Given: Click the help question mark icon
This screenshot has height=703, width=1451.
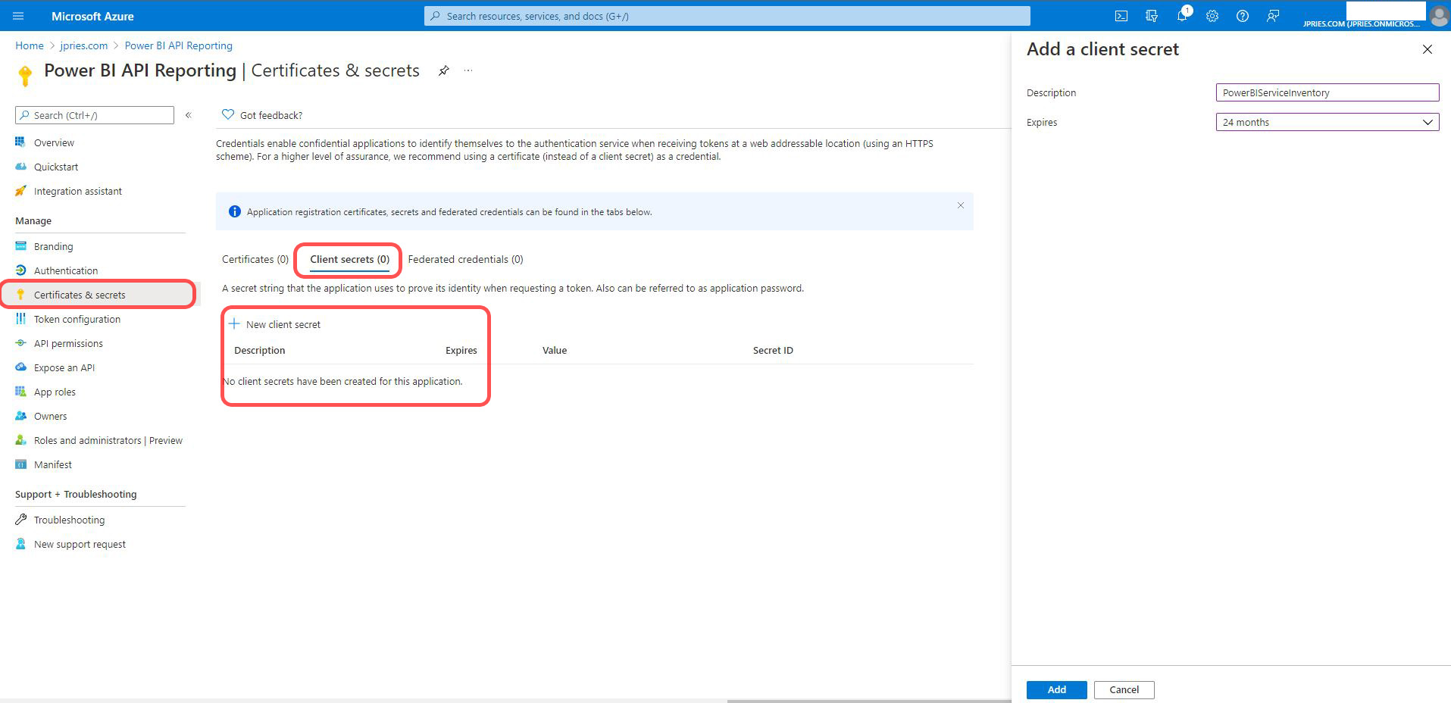Looking at the screenshot, I should coord(1243,16).
